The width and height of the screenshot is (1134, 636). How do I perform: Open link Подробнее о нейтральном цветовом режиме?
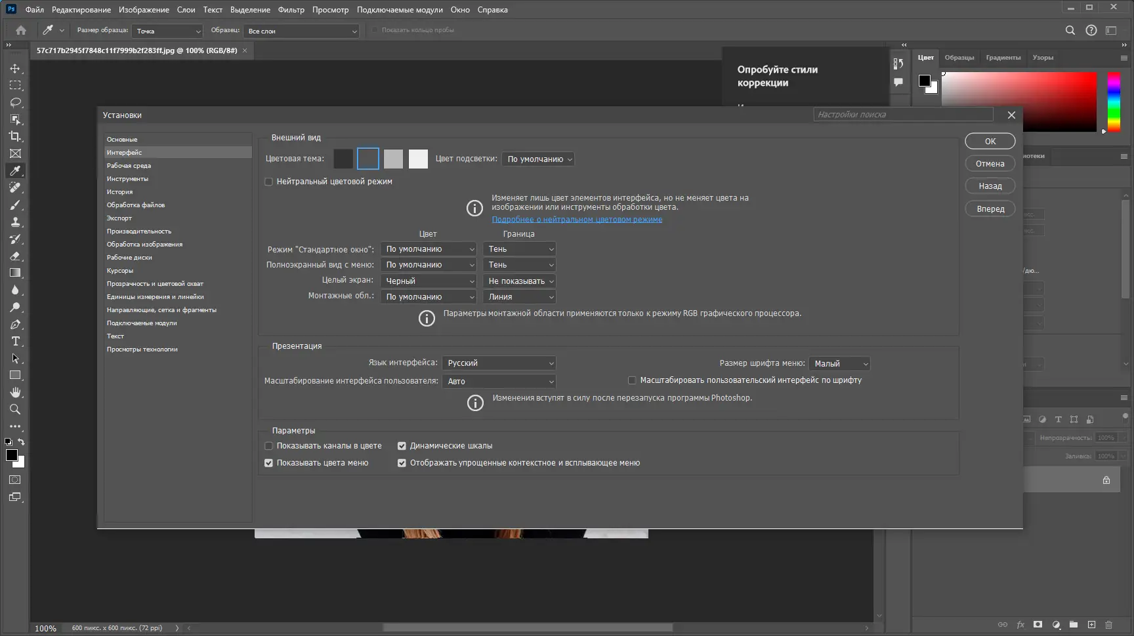(x=577, y=220)
